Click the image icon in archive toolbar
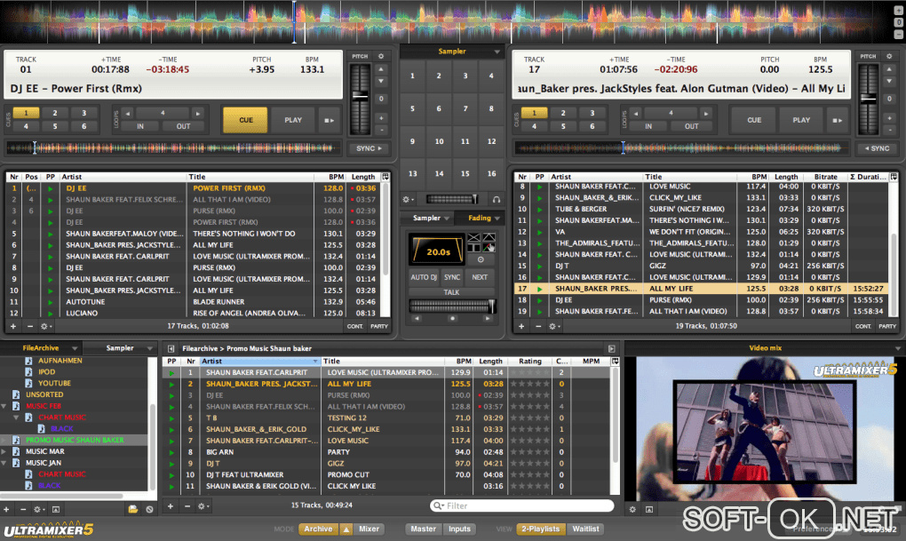 point(55,509)
